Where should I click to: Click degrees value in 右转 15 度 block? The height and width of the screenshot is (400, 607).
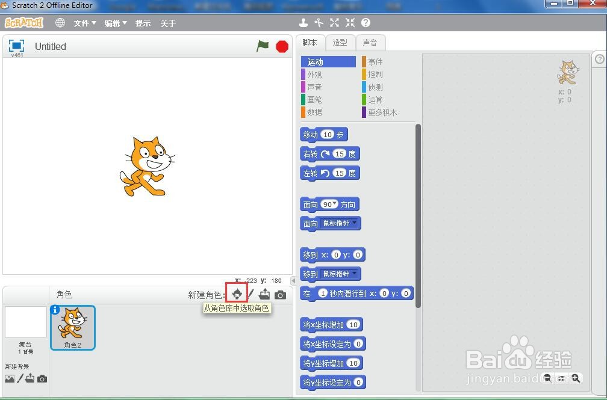(x=340, y=154)
